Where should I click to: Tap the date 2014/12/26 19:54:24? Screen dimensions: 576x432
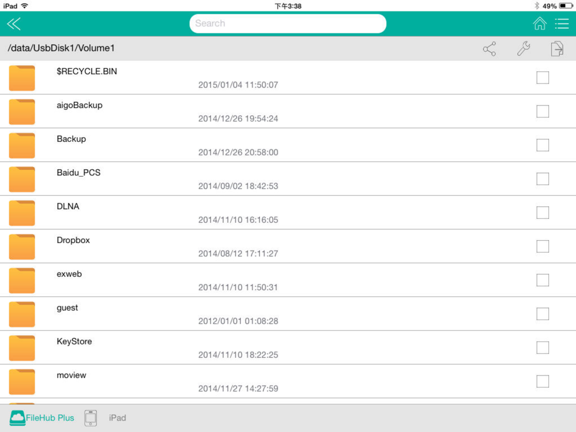[x=238, y=119]
